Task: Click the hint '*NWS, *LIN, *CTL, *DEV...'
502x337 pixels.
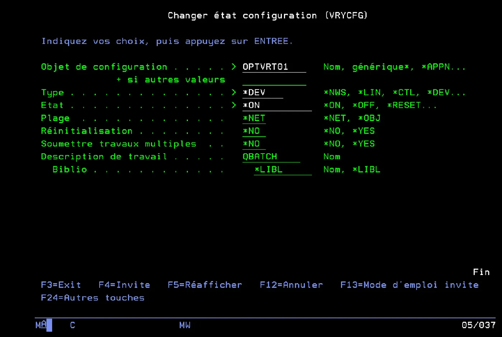Action: point(394,93)
